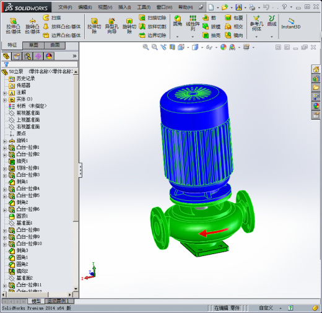Image resolution: width=322 pixels, height=313 pixels.
Task: Select the Lofted Boss (放样凸台/基体) tool
Action: click(x=62, y=27)
